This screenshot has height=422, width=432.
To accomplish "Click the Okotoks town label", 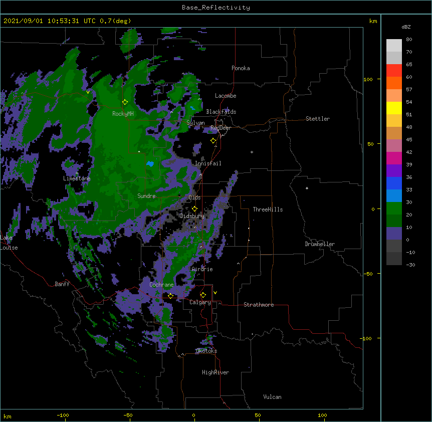I will 206,351.
